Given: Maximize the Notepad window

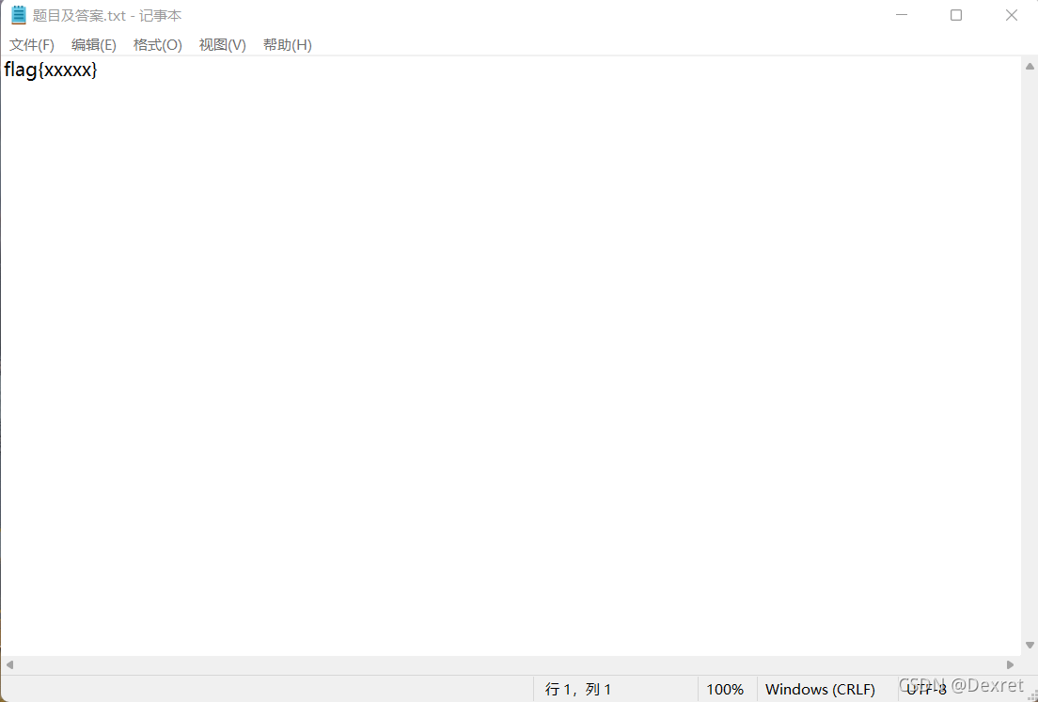Looking at the screenshot, I should tap(956, 15).
